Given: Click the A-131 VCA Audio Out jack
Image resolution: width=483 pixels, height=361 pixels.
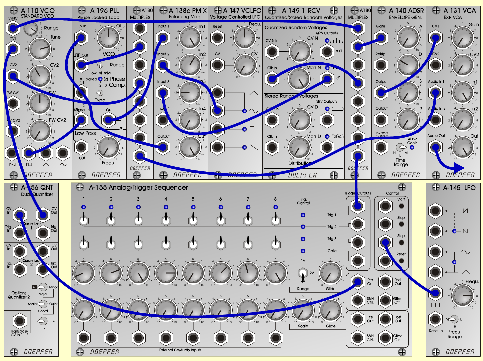Looking at the screenshot, I should click(435, 147).
